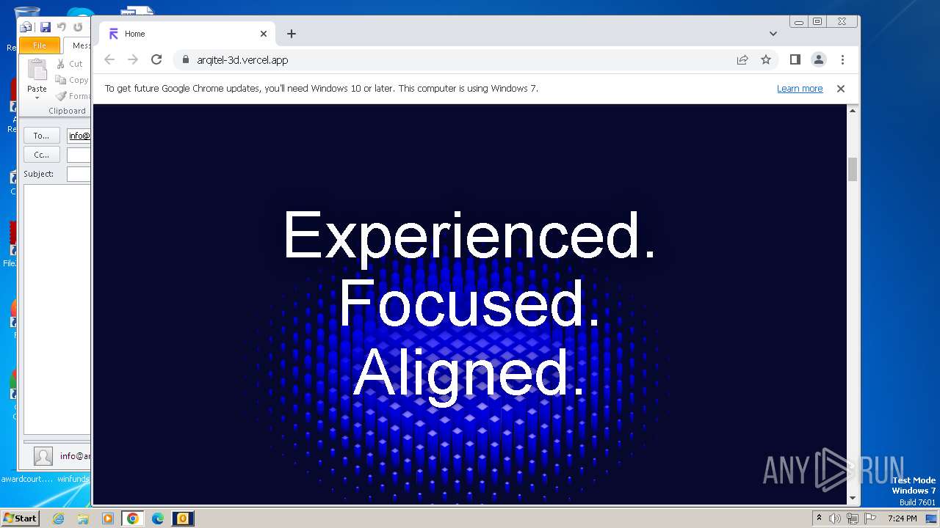Bookmark this tab with star icon

(766, 59)
